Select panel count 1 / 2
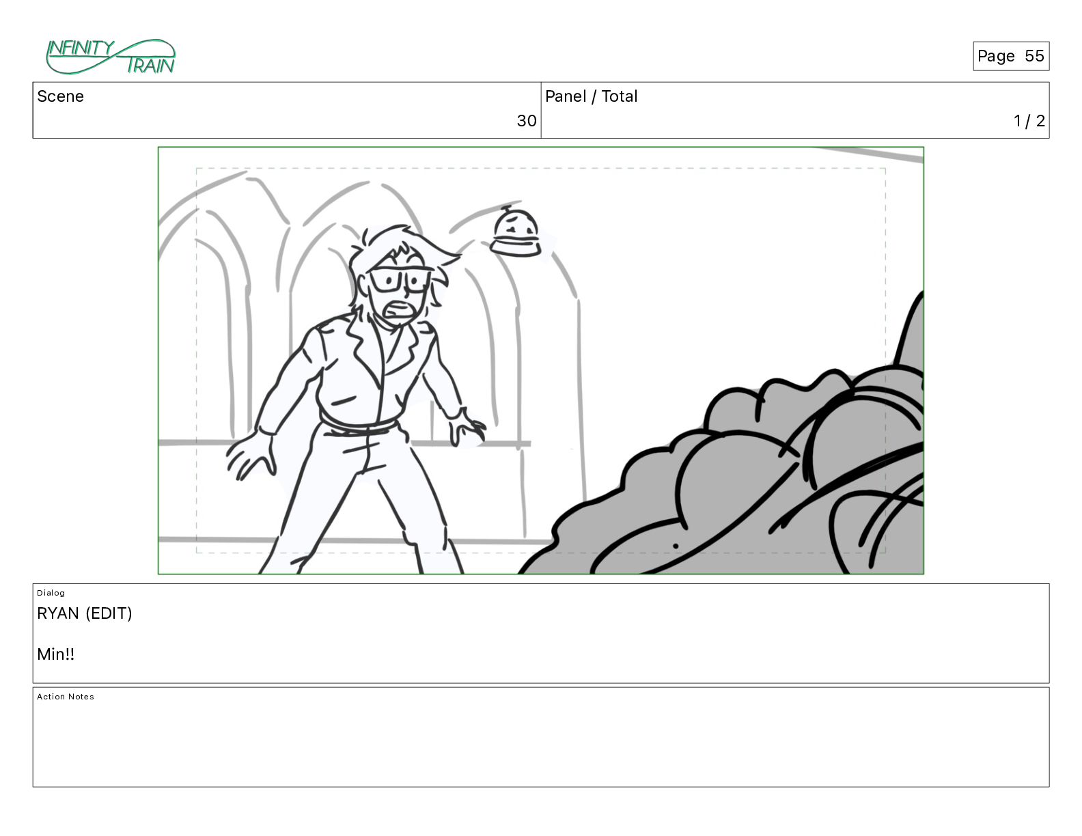 [1029, 121]
